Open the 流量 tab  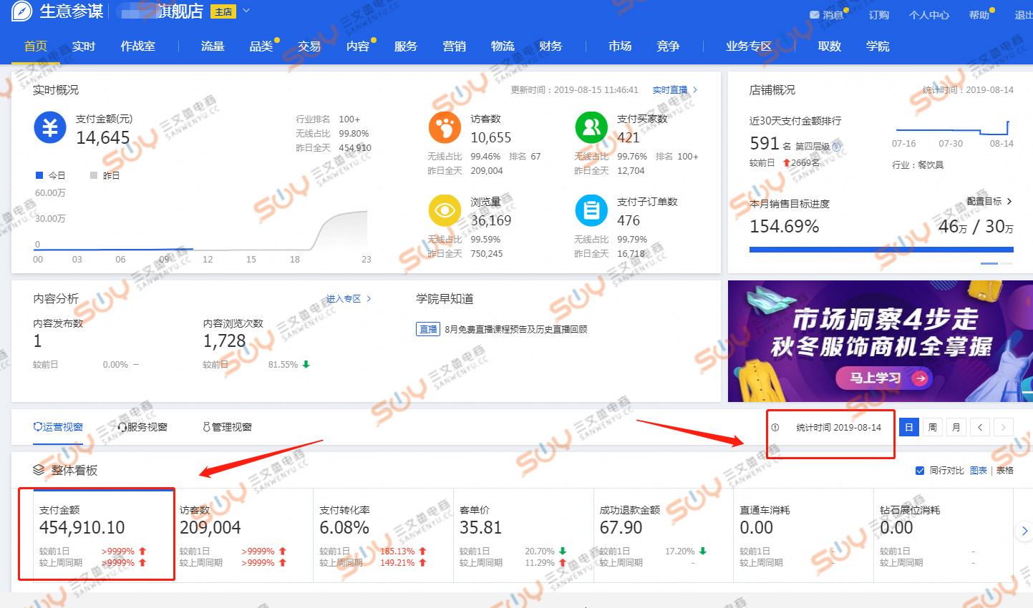[213, 46]
